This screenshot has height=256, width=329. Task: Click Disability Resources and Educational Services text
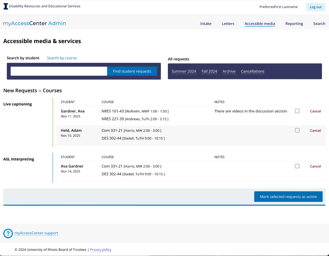45,6
